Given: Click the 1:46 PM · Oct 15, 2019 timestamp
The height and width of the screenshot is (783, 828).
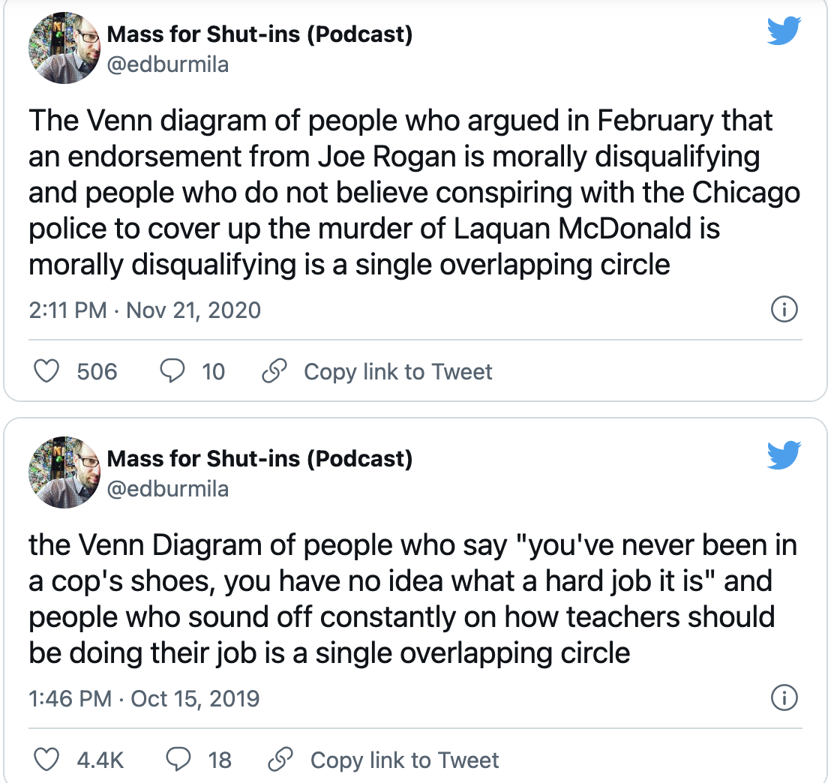Looking at the screenshot, I should click(x=144, y=699).
